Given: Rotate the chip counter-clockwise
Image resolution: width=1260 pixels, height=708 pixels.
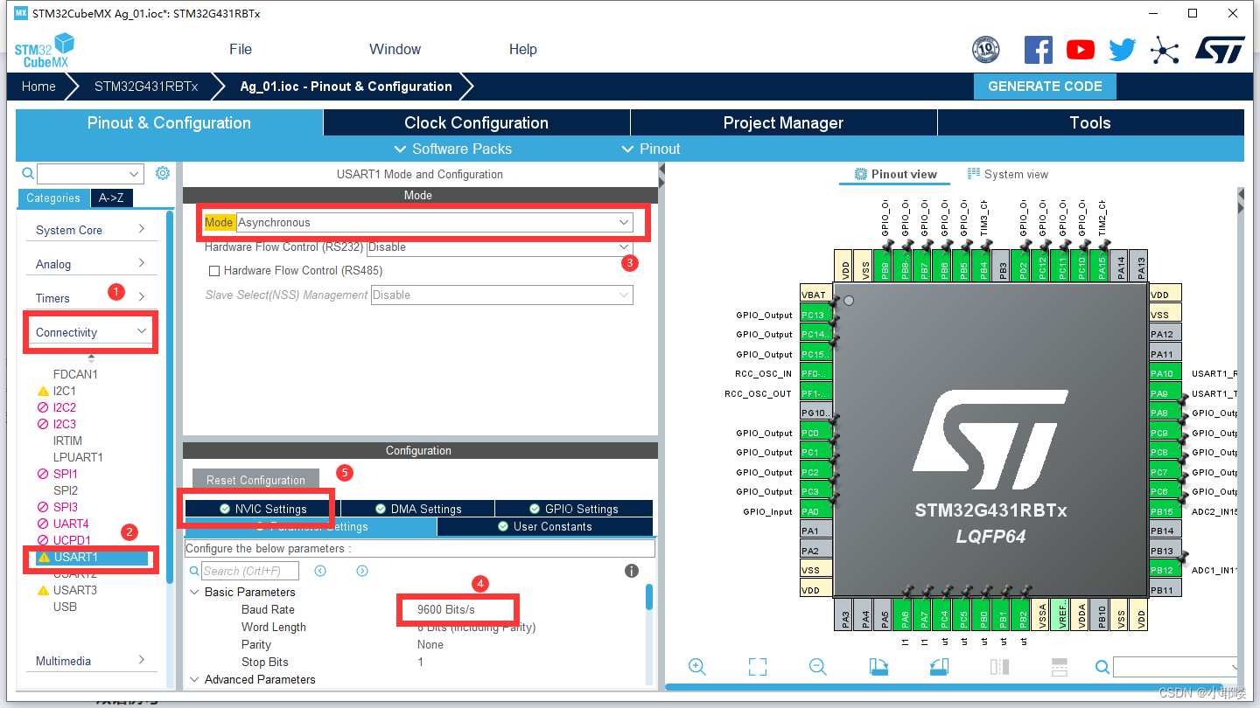Looking at the screenshot, I should point(938,667).
